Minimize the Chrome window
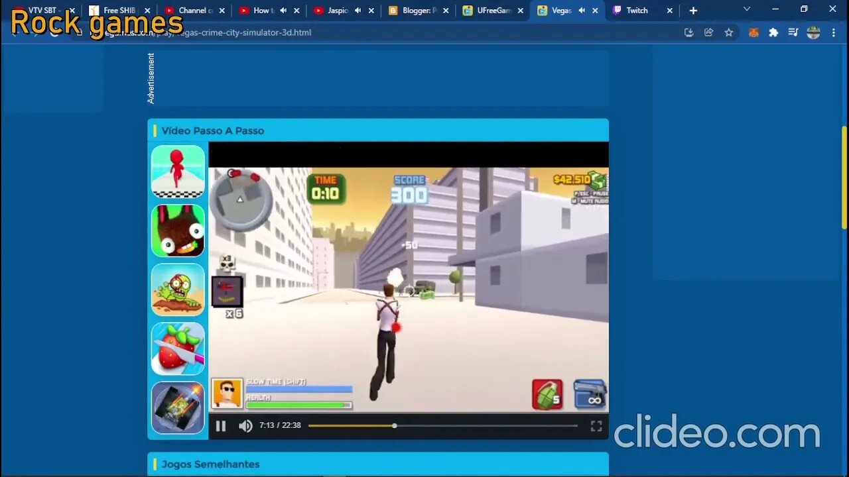Screen dimensions: 849x477 click(775, 9)
